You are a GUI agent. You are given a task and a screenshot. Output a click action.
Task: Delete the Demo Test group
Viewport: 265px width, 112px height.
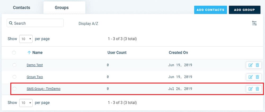[x=257, y=65]
